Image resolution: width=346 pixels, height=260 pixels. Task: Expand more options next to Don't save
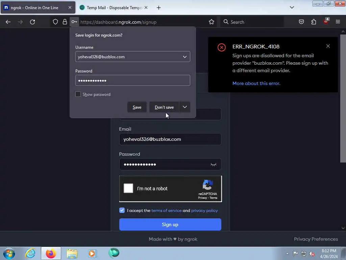[x=185, y=107]
